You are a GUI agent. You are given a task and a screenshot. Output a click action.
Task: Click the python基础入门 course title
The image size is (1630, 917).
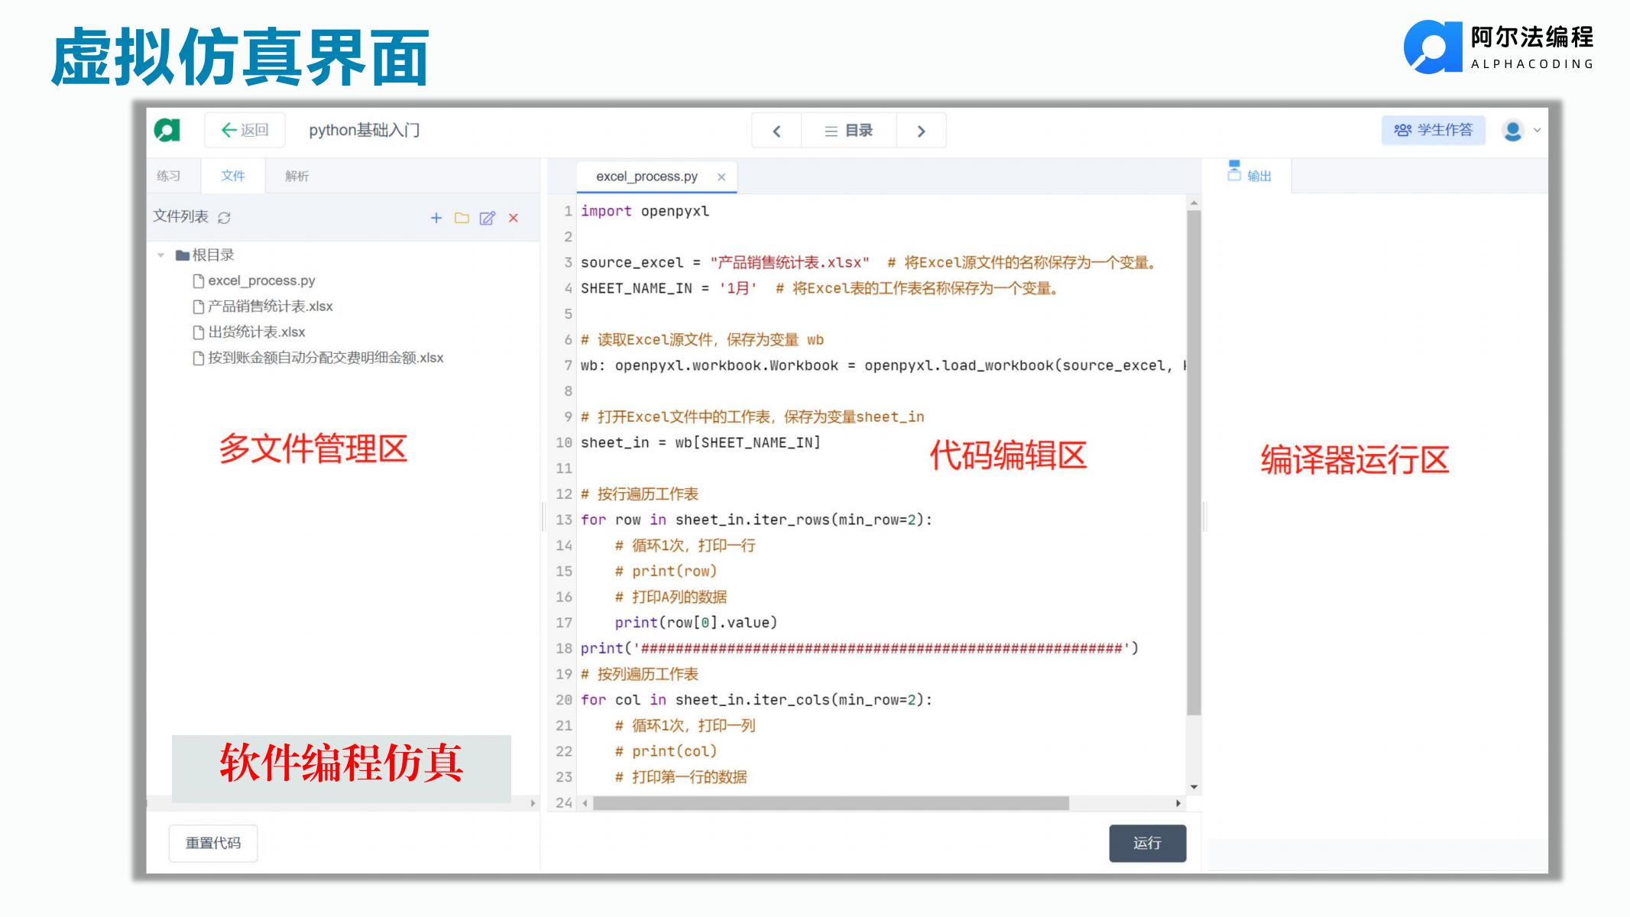coord(364,130)
